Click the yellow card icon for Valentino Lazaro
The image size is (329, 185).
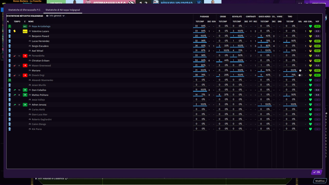pyautogui.click(x=15, y=31)
